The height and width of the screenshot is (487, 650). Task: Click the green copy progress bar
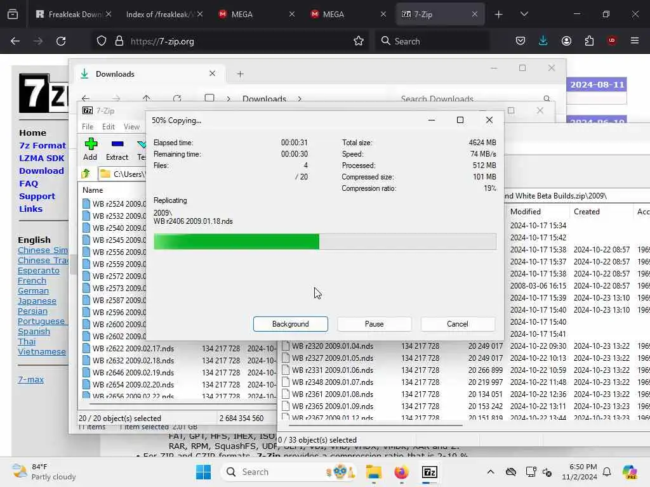(324, 242)
